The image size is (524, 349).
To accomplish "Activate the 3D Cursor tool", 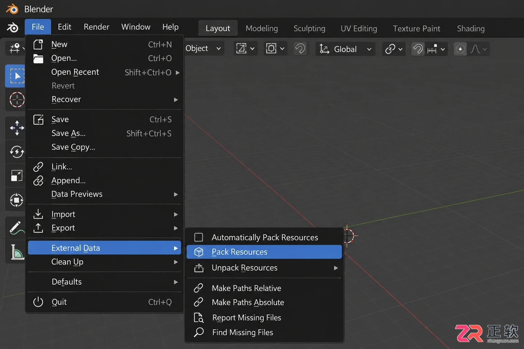I will point(17,100).
